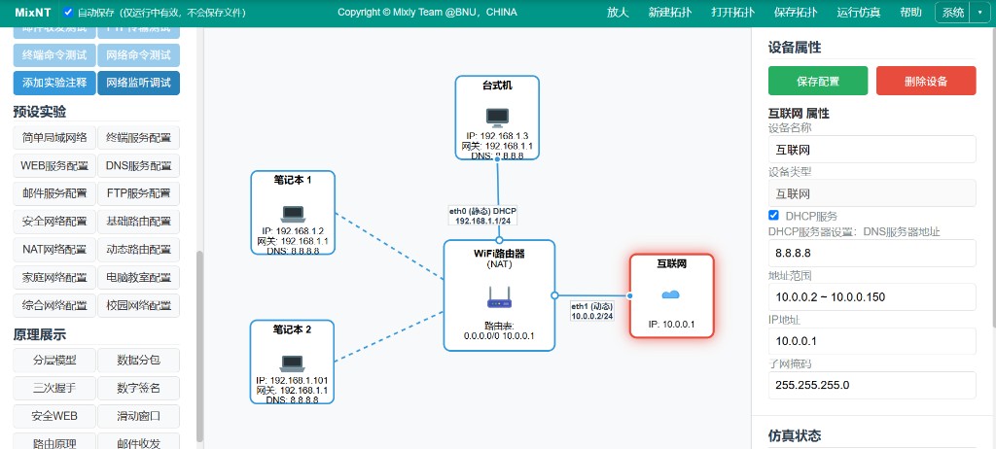Click 运行仿真 in the top menu
The height and width of the screenshot is (449, 996).
[859, 13]
